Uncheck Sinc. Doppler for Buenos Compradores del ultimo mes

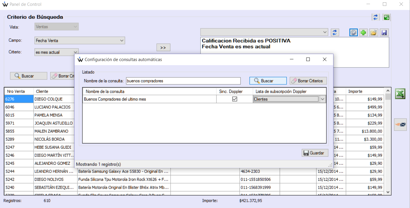(x=234, y=99)
